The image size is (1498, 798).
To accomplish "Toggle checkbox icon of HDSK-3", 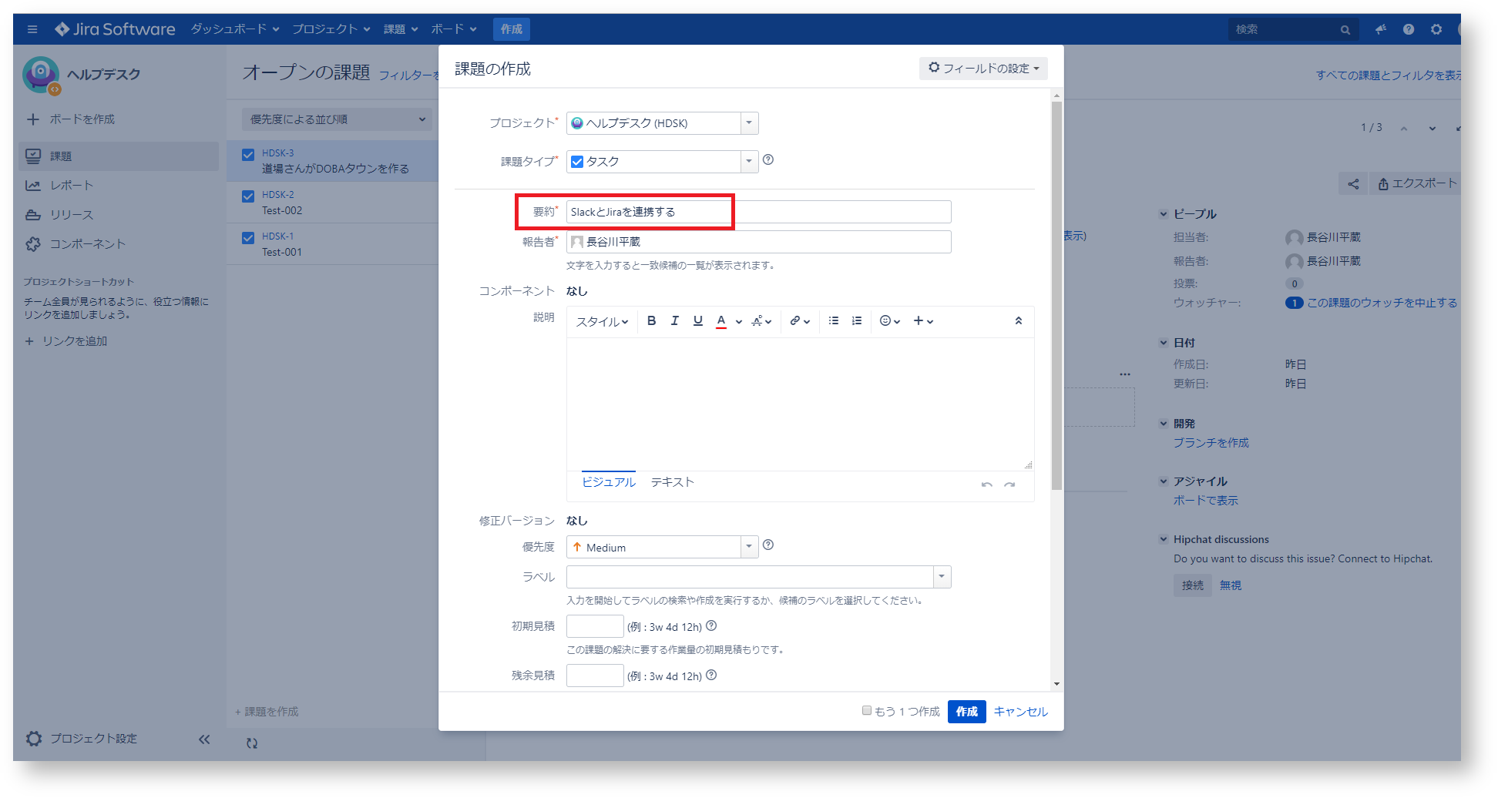I will pyautogui.click(x=248, y=155).
